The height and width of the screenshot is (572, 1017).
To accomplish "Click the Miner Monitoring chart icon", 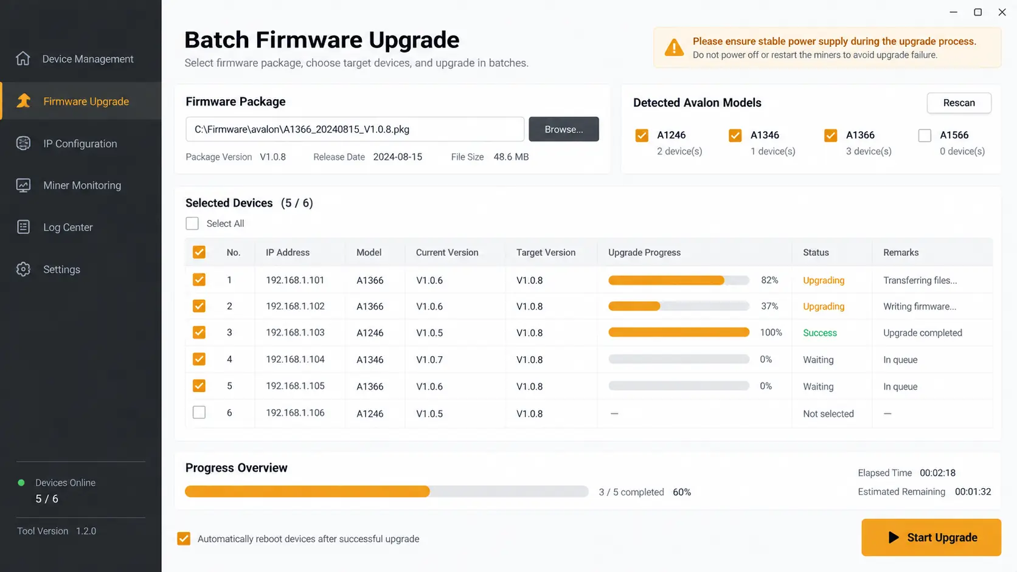I will 23,185.
